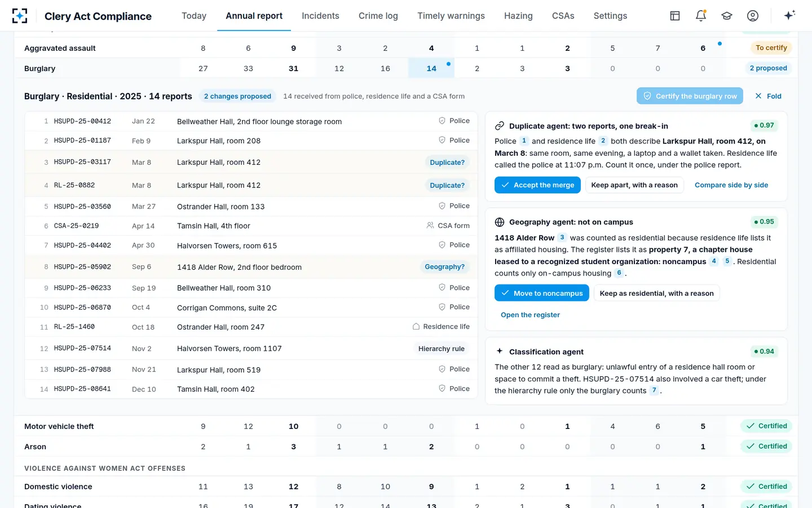The image size is (812, 508).
Task: Open the AI sparkle assistant icon
Action: (789, 15)
